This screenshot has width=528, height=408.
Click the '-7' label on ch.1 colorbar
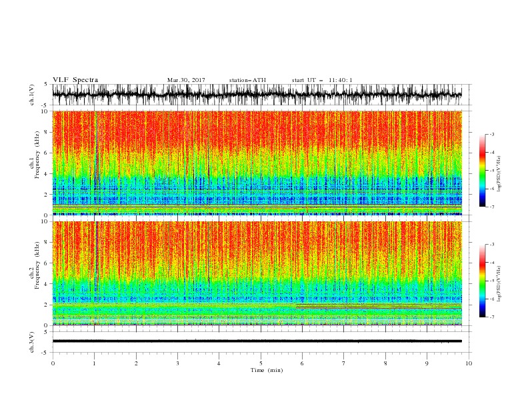click(x=492, y=207)
